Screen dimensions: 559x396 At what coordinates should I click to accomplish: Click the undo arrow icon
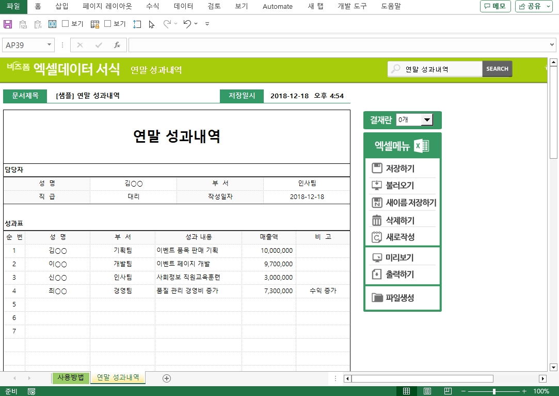click(187, 24)
